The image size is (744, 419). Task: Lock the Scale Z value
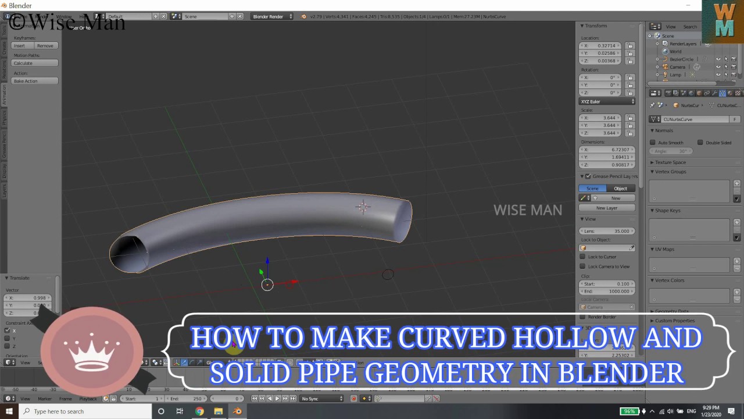click(630, 133)
